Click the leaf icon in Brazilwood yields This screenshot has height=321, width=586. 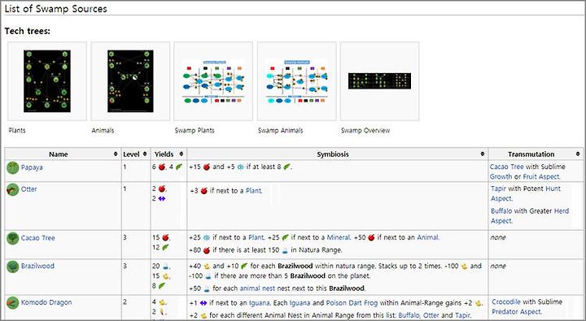[161, 286]
